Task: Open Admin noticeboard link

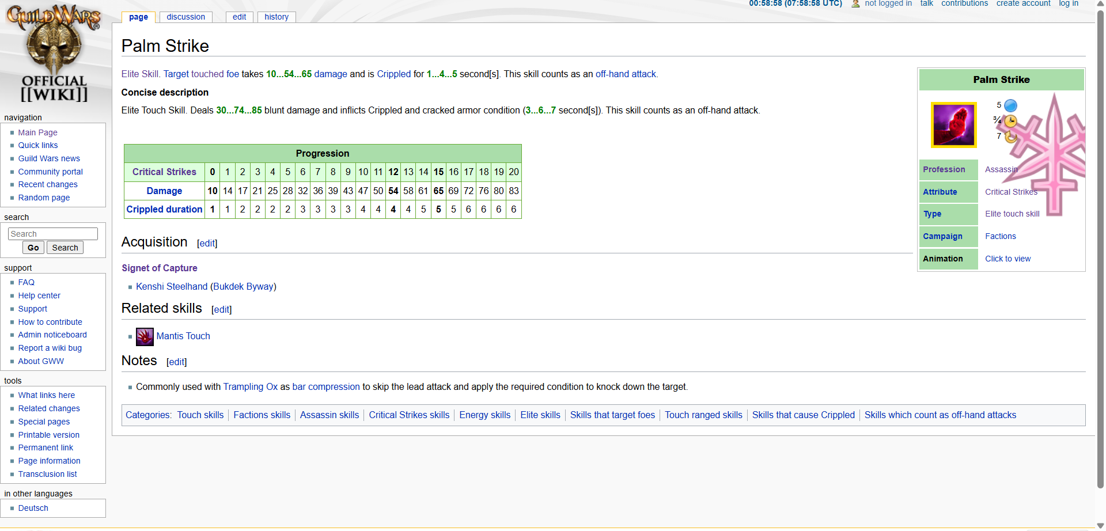Action: point(52,335)
